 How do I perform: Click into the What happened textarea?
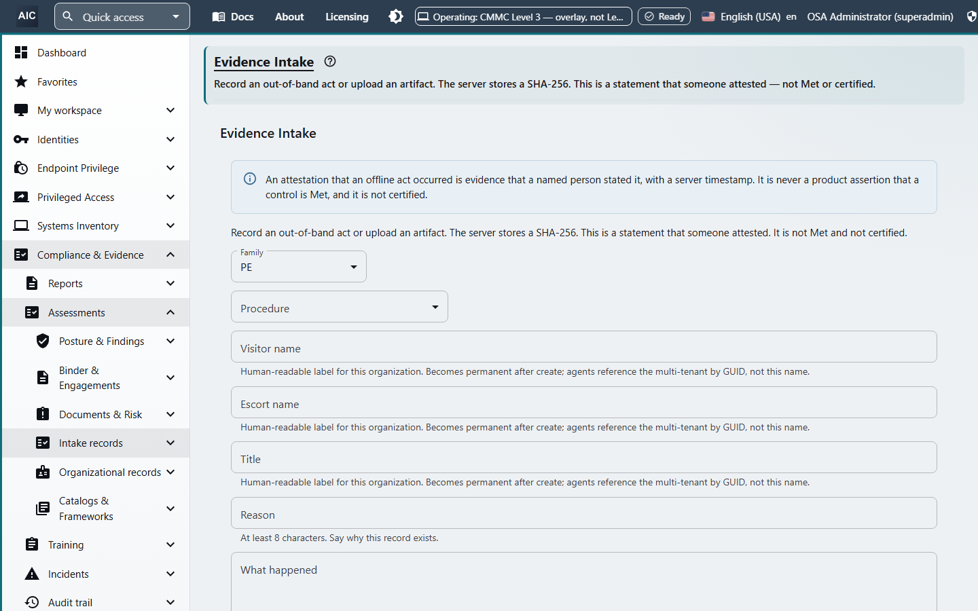click(584, 582)
